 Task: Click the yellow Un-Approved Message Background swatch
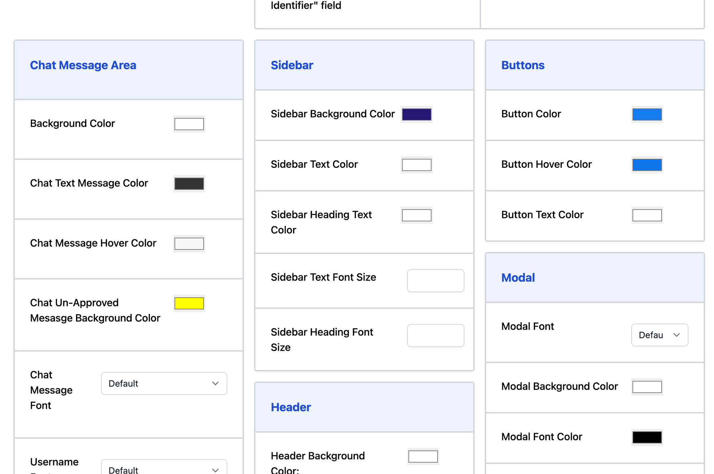point(189,303)
